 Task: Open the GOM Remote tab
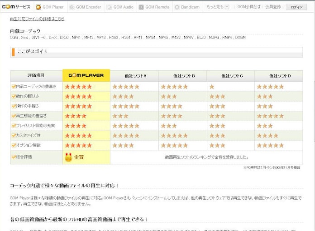[155, 7]
